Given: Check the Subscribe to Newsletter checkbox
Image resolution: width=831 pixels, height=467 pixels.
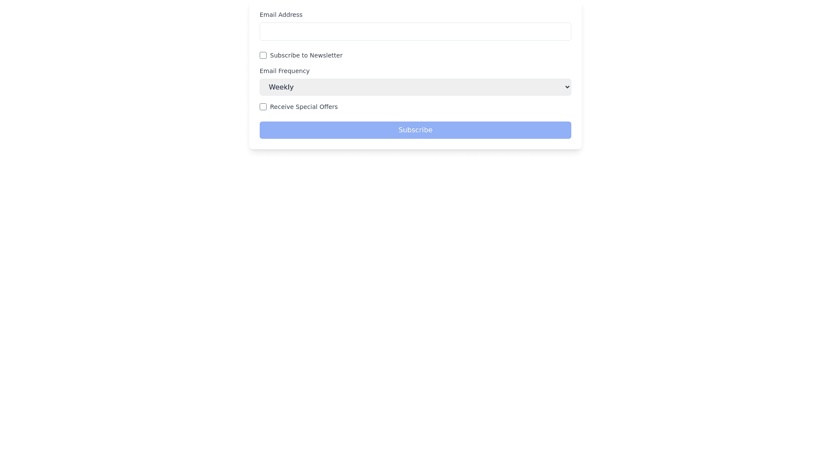Looking at the screenshot, I should [263, 55].
